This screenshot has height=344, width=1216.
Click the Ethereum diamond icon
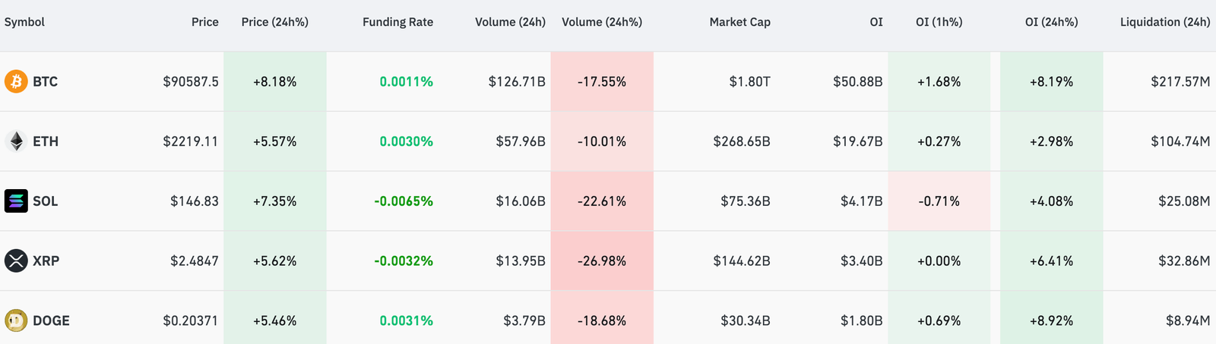click(x=16, y=141)
